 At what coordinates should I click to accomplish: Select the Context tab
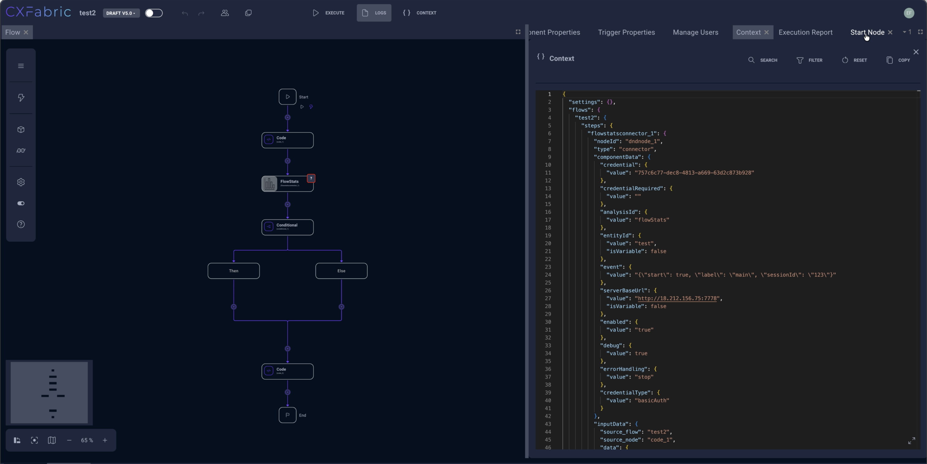[x=748, y=32]
